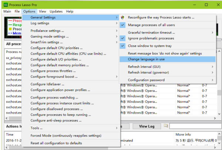Image resolution: width=222 pixels, height=150 pixels.
Task: Click the Time column header in actions log
Action: [10, 135]
